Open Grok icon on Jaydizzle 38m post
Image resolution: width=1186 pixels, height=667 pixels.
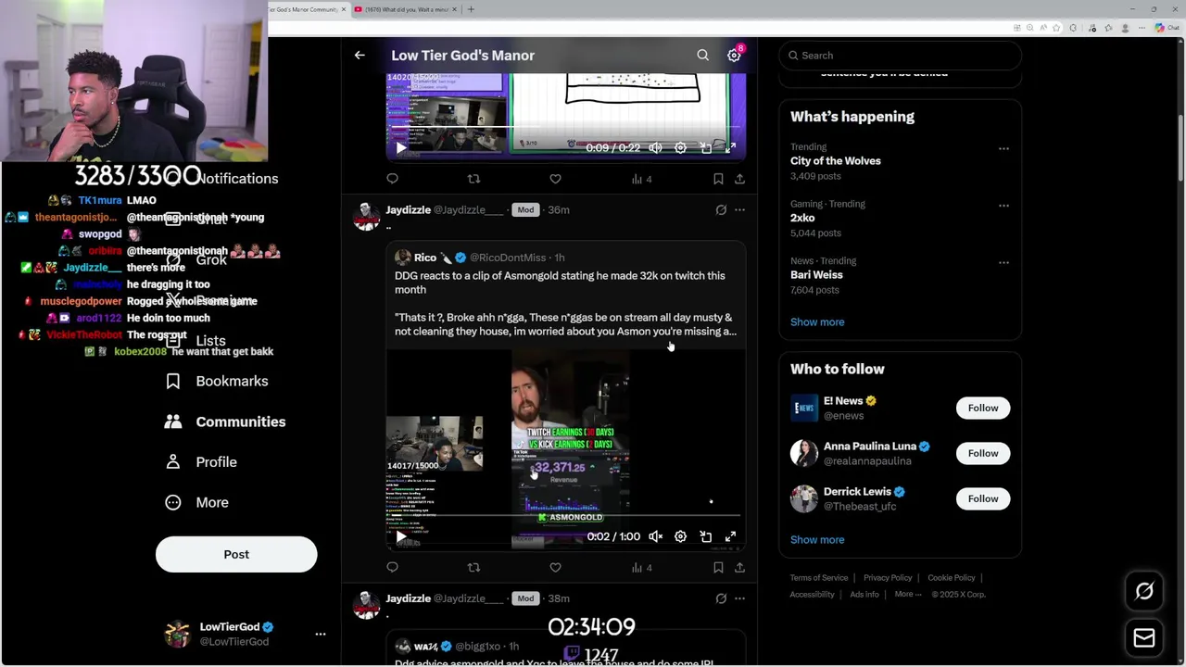pos(721,599)
